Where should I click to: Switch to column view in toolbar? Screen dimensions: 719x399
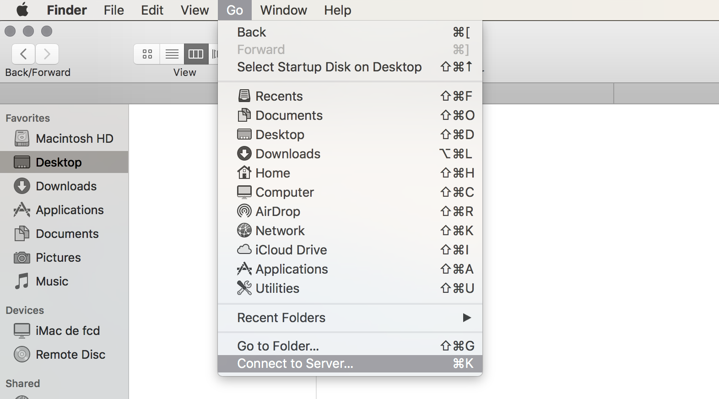196,54
